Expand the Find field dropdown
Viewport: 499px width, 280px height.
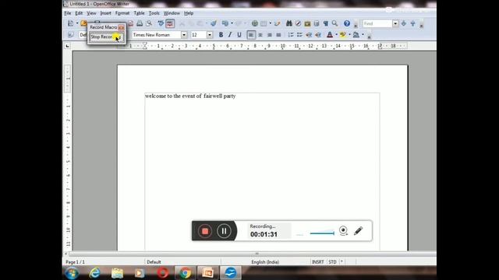(x=395, y=23)
